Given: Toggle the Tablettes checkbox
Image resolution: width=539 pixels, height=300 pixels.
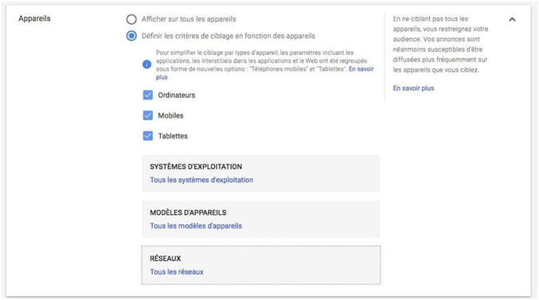Looking at the screenshot, I should pyautogui.click(x=148, y=136).
